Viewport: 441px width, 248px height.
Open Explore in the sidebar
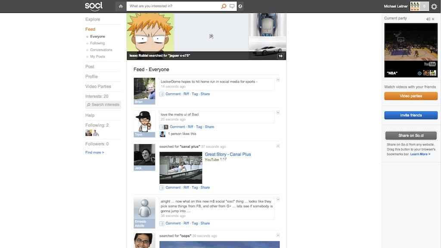pos(93,19)
